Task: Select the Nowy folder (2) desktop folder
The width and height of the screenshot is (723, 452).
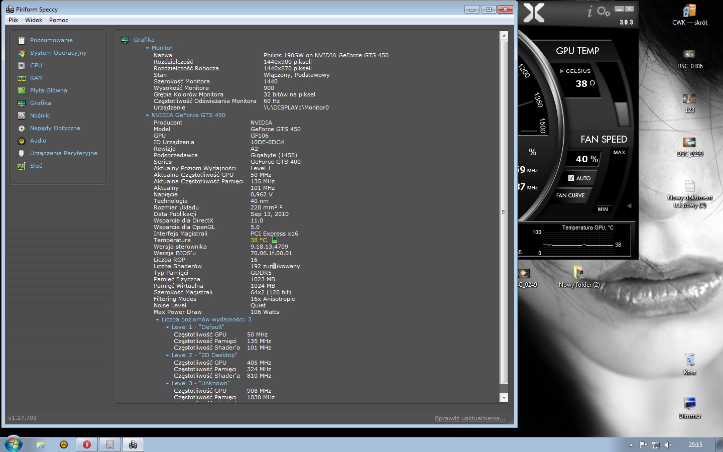Action: (x=579, y=277)
